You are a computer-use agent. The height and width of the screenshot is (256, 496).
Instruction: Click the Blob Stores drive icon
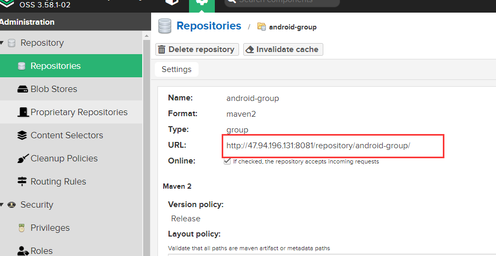pyautogui.click(x=22, y=89)
